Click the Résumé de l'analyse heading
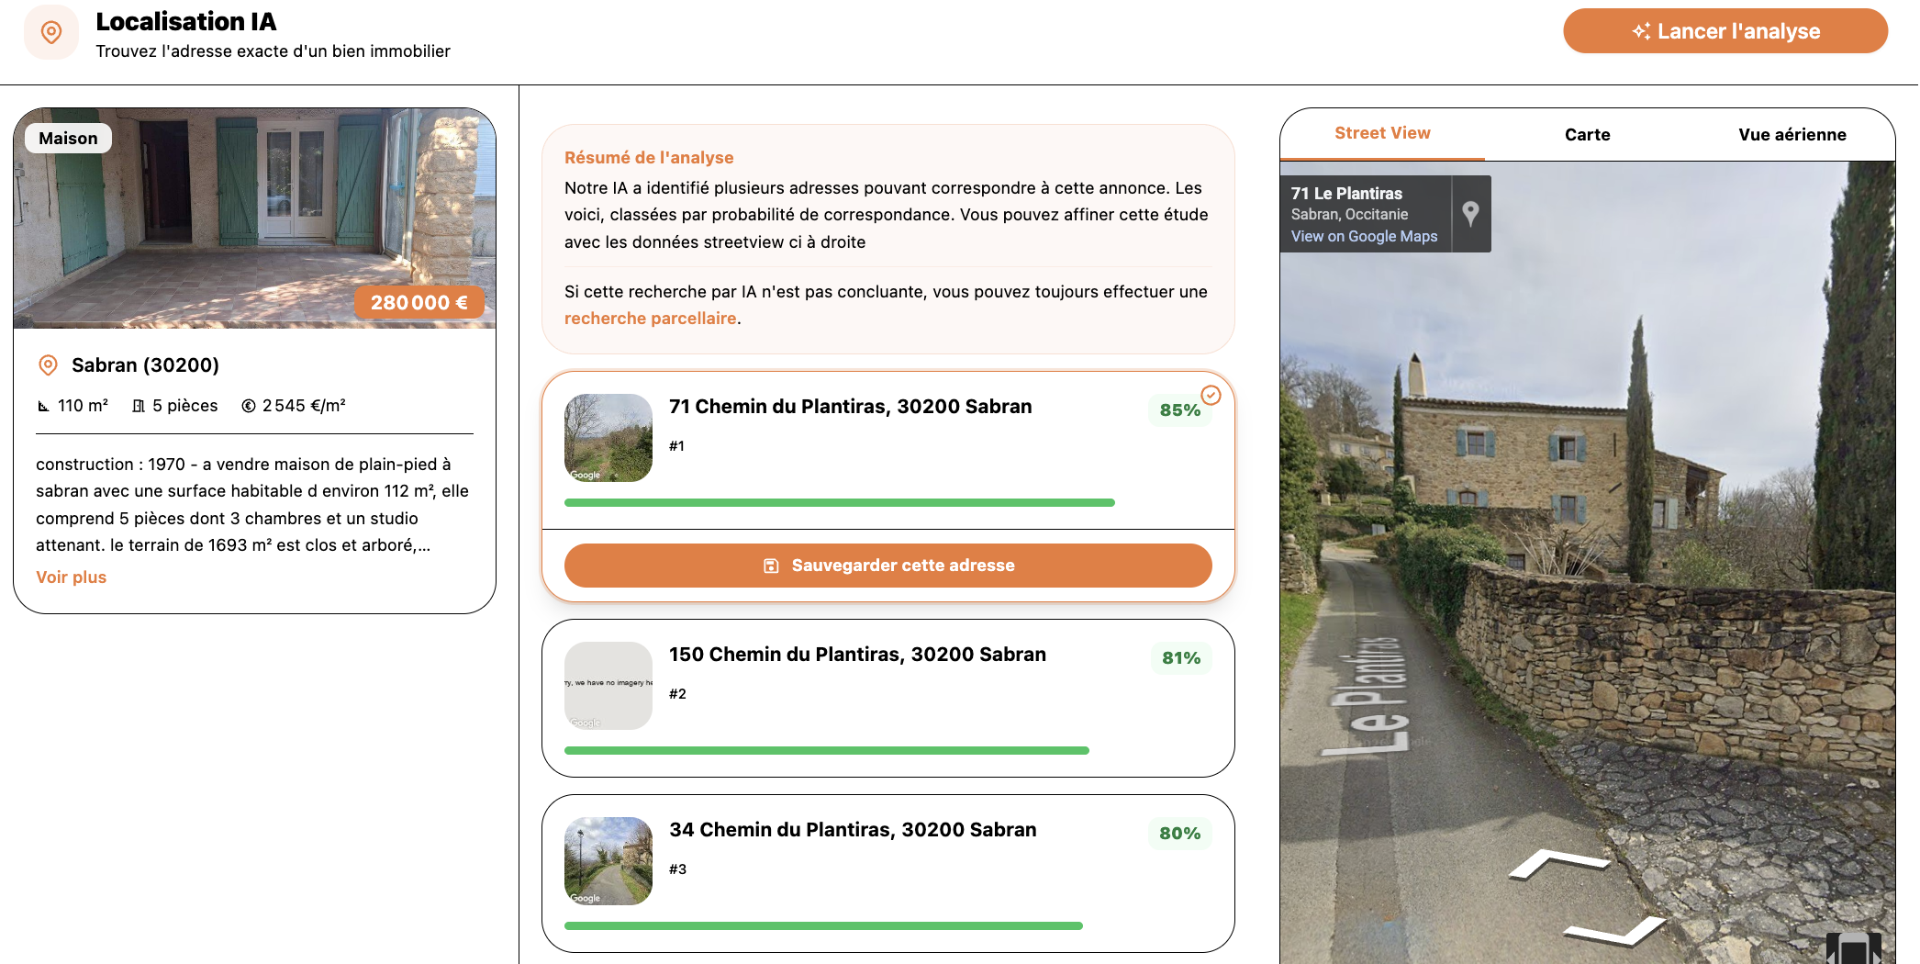The width and height of the screenshot is (1920, 964). coord(649,158)
